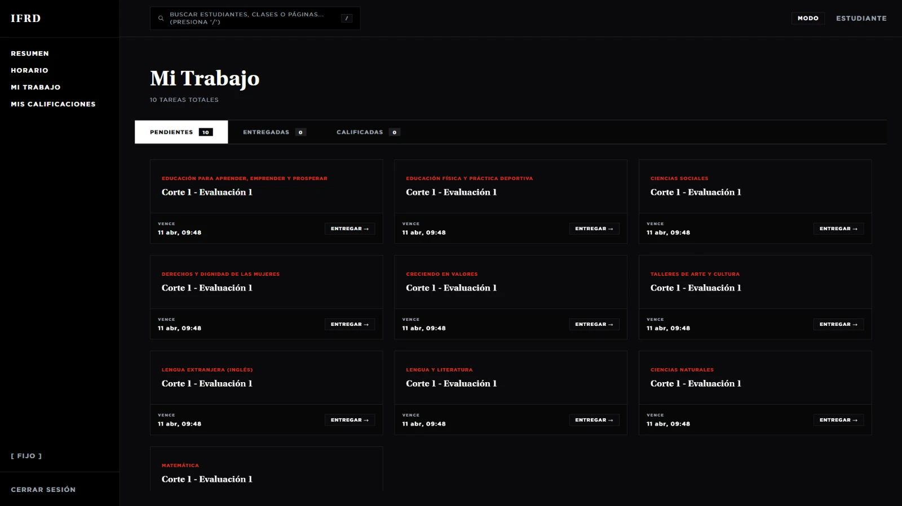Screen dimensions: 902x506
Task: Click the search magnifier icon
Action: tap(161, 19)
